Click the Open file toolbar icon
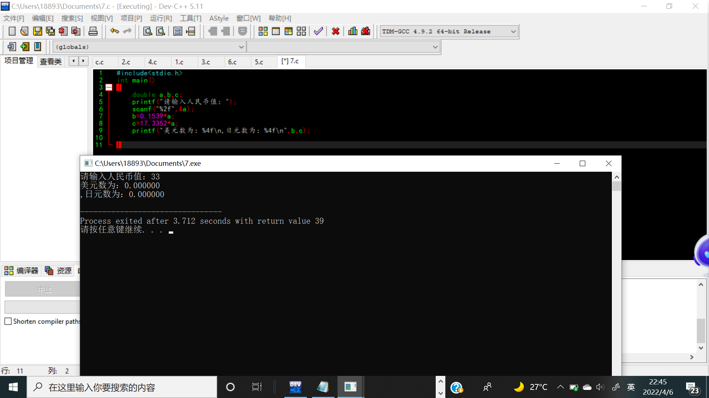709x398 pixels. [24, 31]
